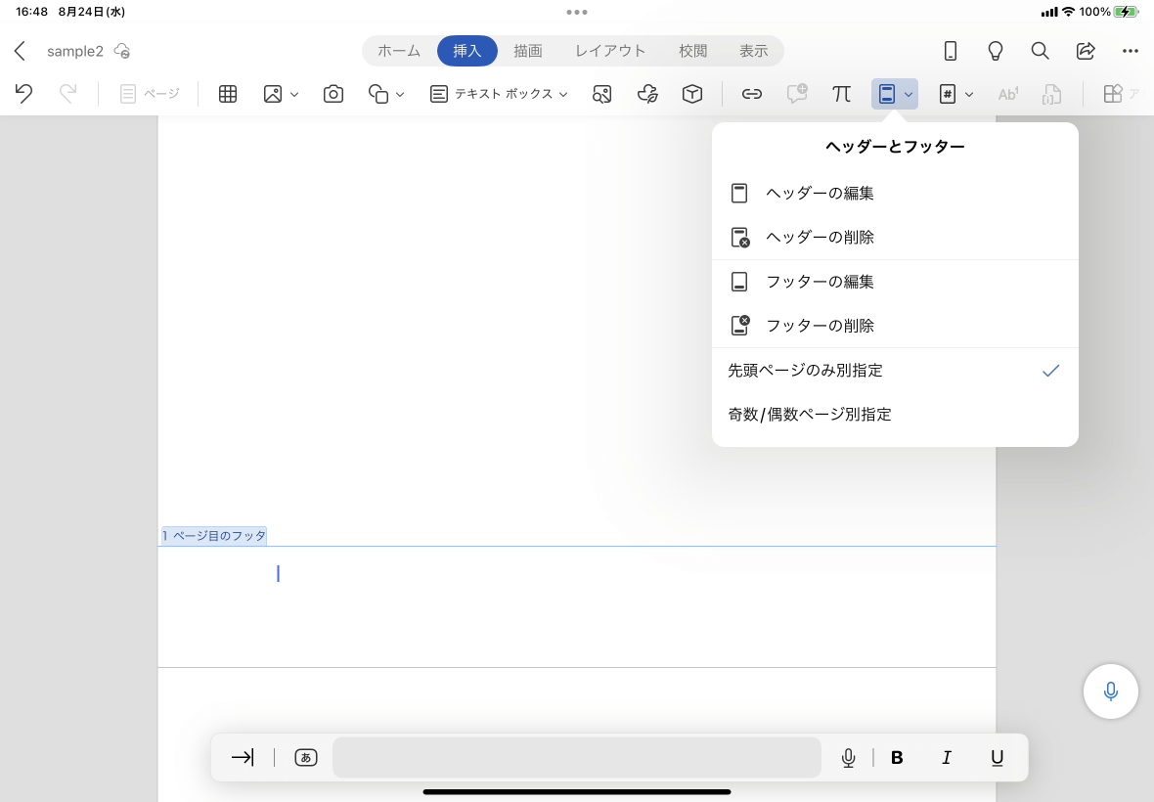1154x802 pixels.
Task: Choose ヘッダーの編集 in the menu
Action: click(x=895, y=193)
